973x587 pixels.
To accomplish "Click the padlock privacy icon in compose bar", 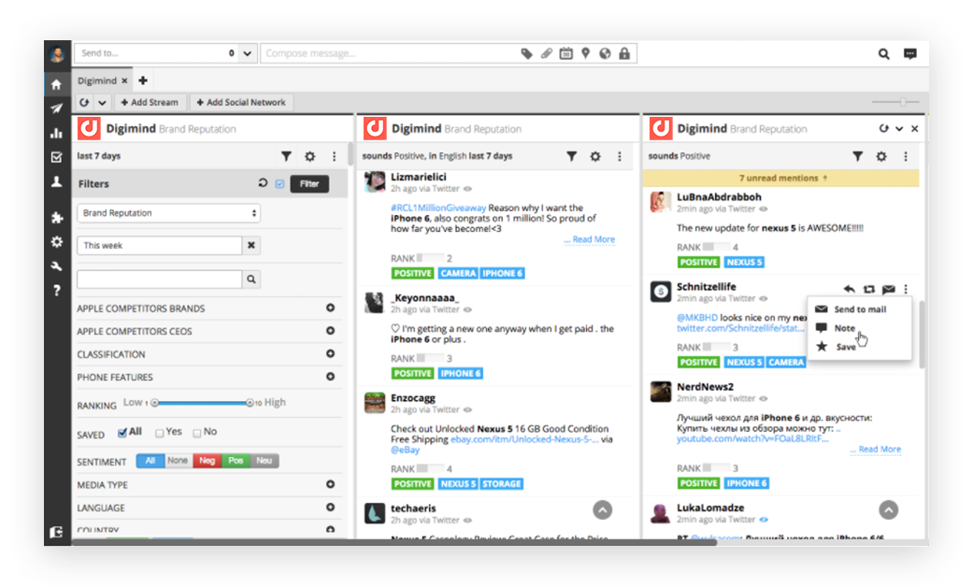I will point(624,53).
